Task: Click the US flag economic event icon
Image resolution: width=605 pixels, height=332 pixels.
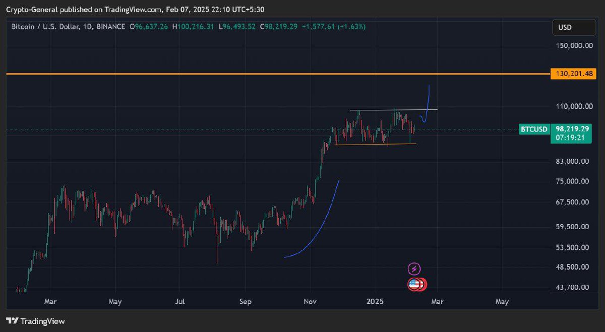Action: click(414, 285)
